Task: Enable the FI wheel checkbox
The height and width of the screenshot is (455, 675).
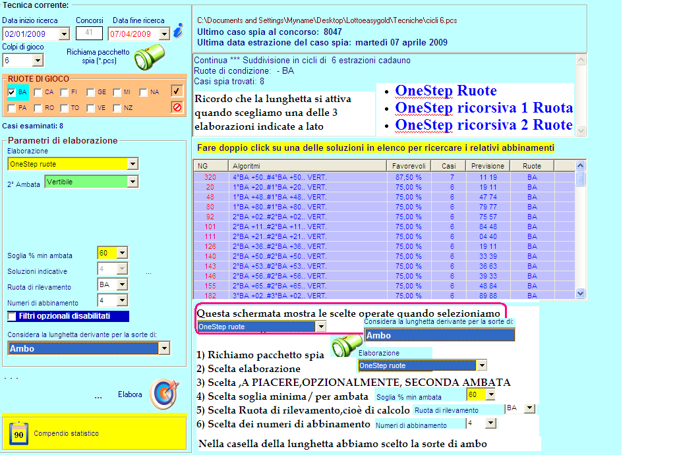Action: [x=65, y=92]
